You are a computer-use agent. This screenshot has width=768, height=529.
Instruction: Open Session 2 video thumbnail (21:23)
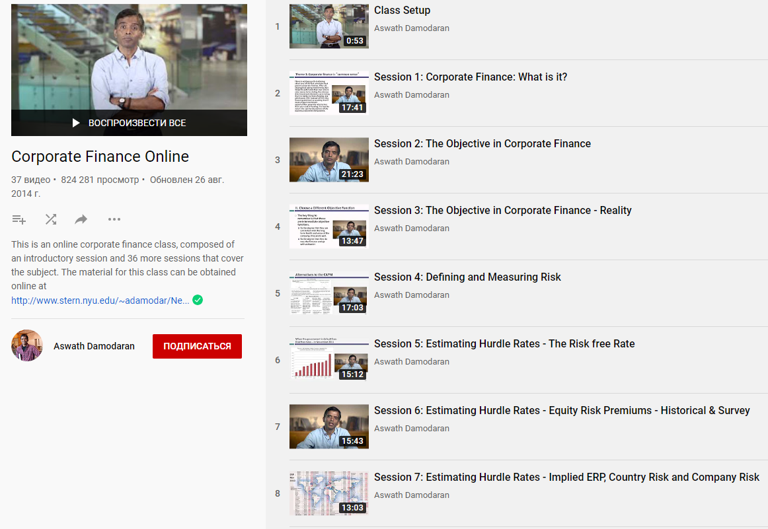coord(328,160)
